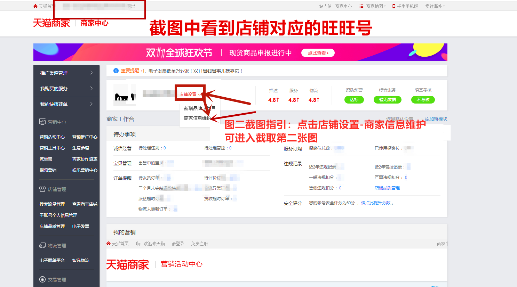The width and height of the screenshot is (517, 287).
Task: Click the 添加新模块 link
Action: pos(434,119)
